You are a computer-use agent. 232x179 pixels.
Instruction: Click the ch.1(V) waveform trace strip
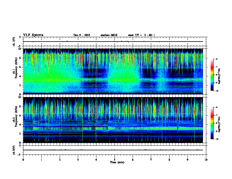click(113, 42)
